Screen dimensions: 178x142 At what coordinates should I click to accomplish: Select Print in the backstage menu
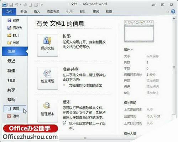(11, 80)
